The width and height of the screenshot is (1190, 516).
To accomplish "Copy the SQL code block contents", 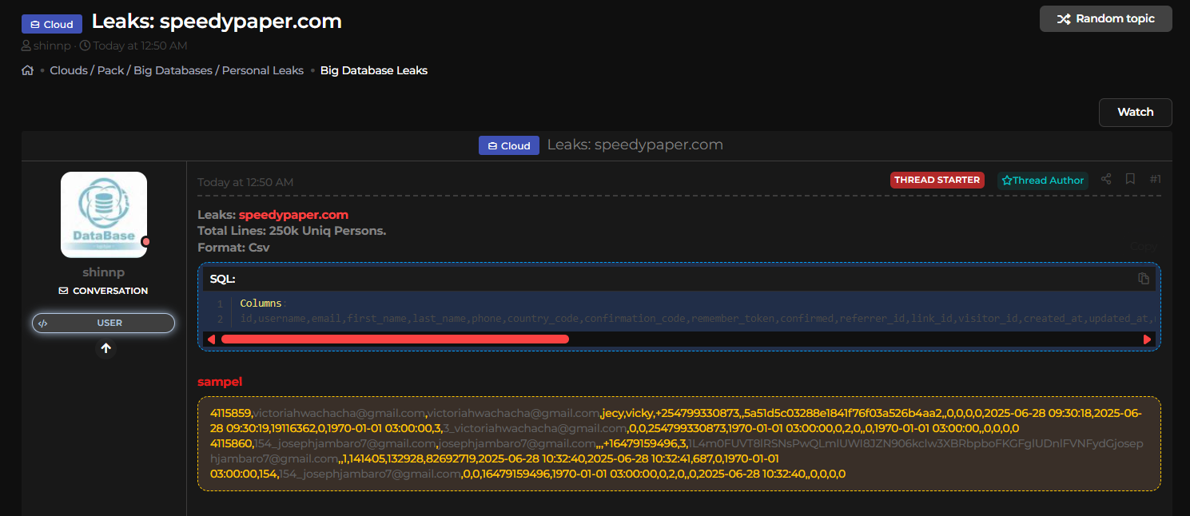I will (x=1144, y=279).
